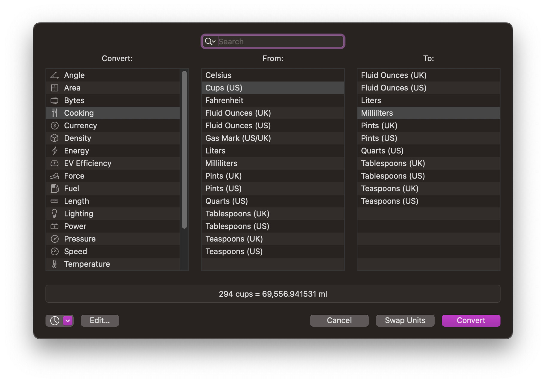This screenshot has width=546, height=383.
Task: Click the purple Convert button
Action: pyautogui.click(x=471, y=321)
